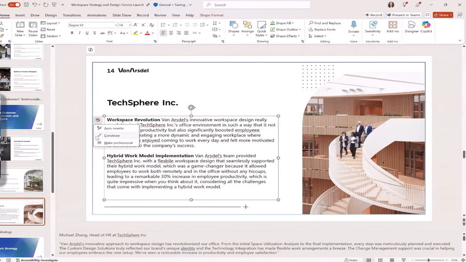Click Reuse Slides button
466x262 pixels.
33,29
